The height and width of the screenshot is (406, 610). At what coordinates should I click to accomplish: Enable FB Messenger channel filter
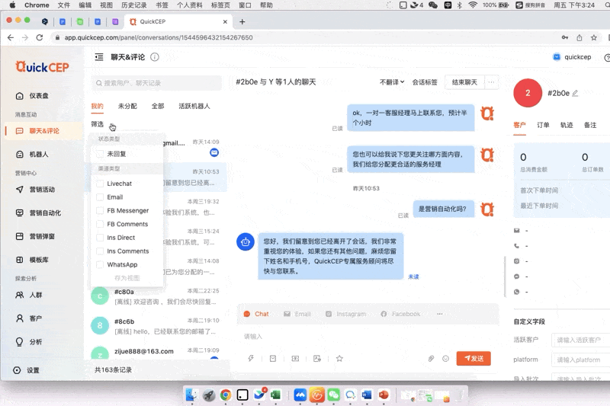(x=100, y=210)
